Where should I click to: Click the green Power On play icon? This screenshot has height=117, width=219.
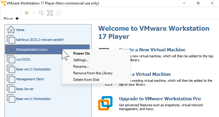[x=27, y=13]
